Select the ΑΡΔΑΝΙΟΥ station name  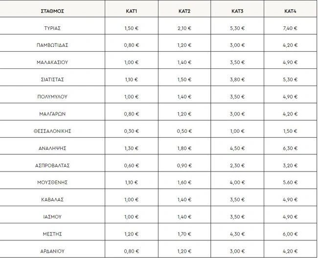click(52, 251)
